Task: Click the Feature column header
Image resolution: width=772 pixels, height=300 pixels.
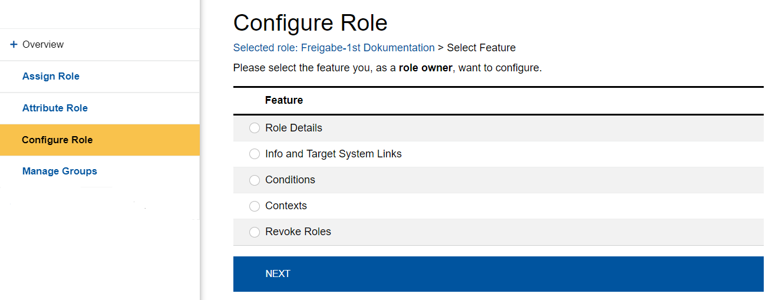Action: click(284, 100)
